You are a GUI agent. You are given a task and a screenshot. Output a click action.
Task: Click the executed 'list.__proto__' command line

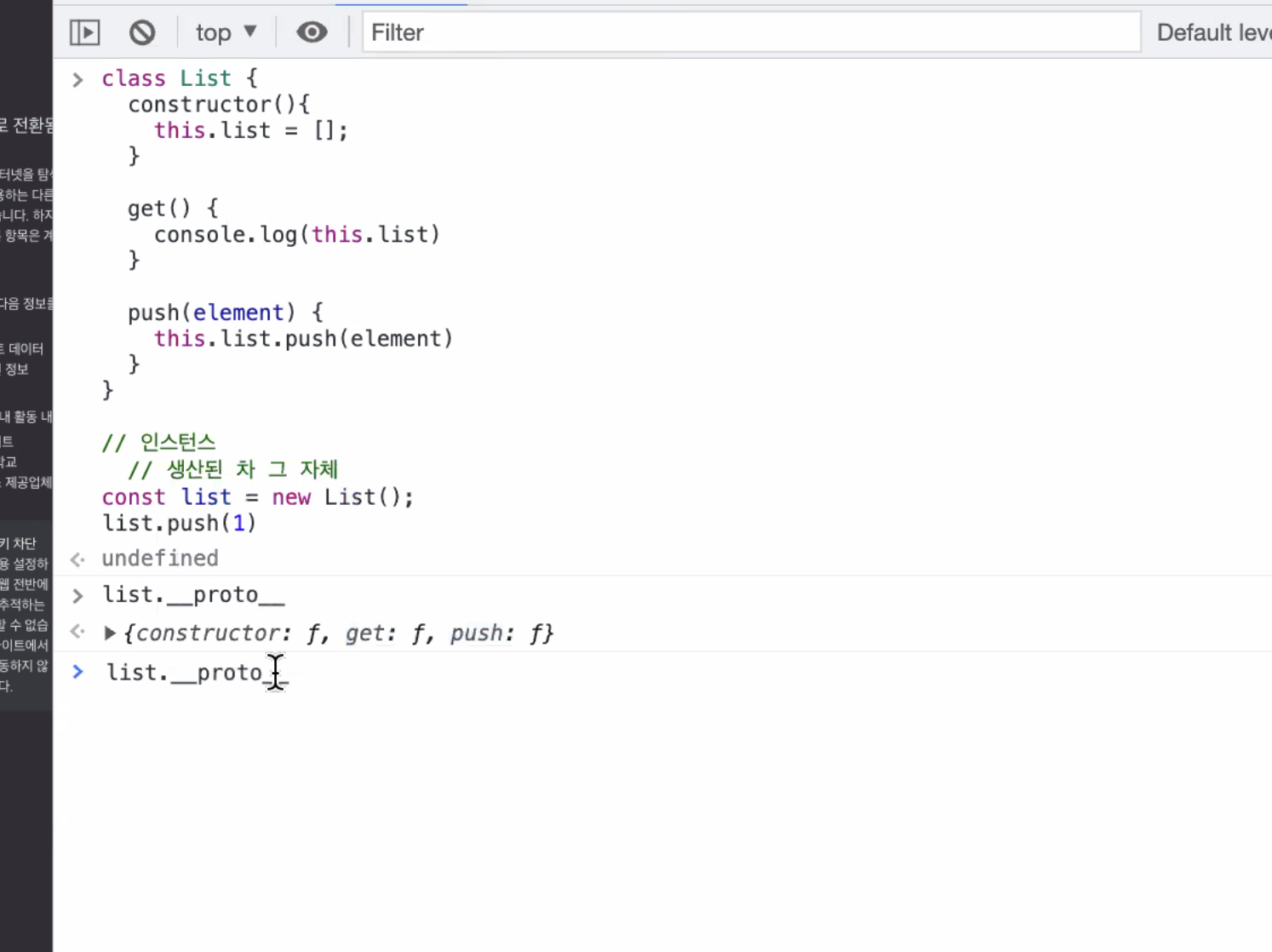(x=193, y=595)
